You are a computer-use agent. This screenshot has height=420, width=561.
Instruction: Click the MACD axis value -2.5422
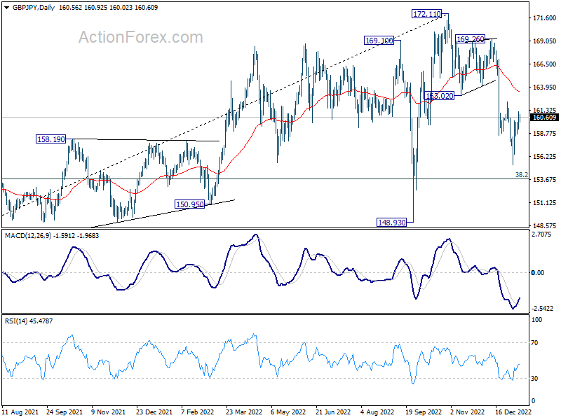(542, 309)
